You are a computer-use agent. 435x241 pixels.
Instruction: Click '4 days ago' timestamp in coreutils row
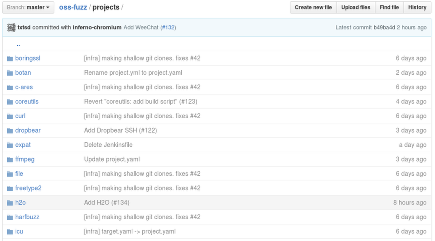[411, 101]
